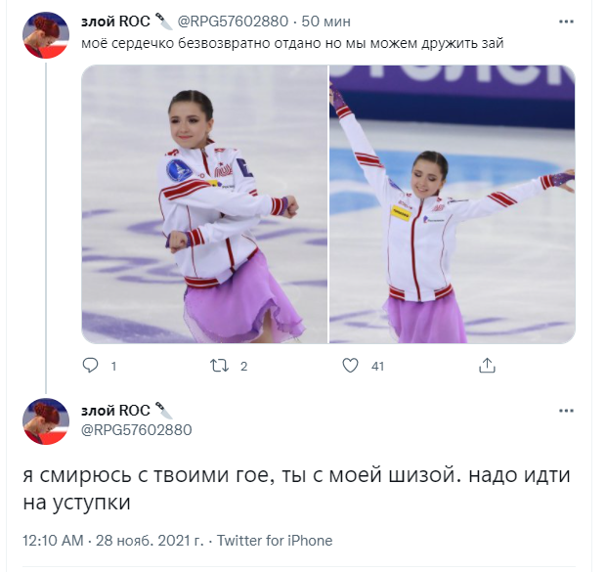This screenshot has width=606, height=572.
Task: Open the '50 мин' timestamp link
Action: point(325,22)
